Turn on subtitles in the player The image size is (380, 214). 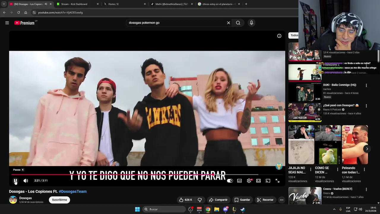(x=239, y=181)
